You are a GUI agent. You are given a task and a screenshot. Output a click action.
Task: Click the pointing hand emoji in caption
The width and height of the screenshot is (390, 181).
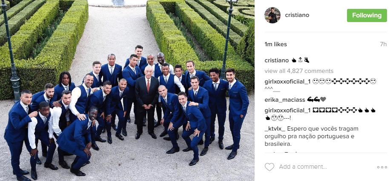(294, 61)
